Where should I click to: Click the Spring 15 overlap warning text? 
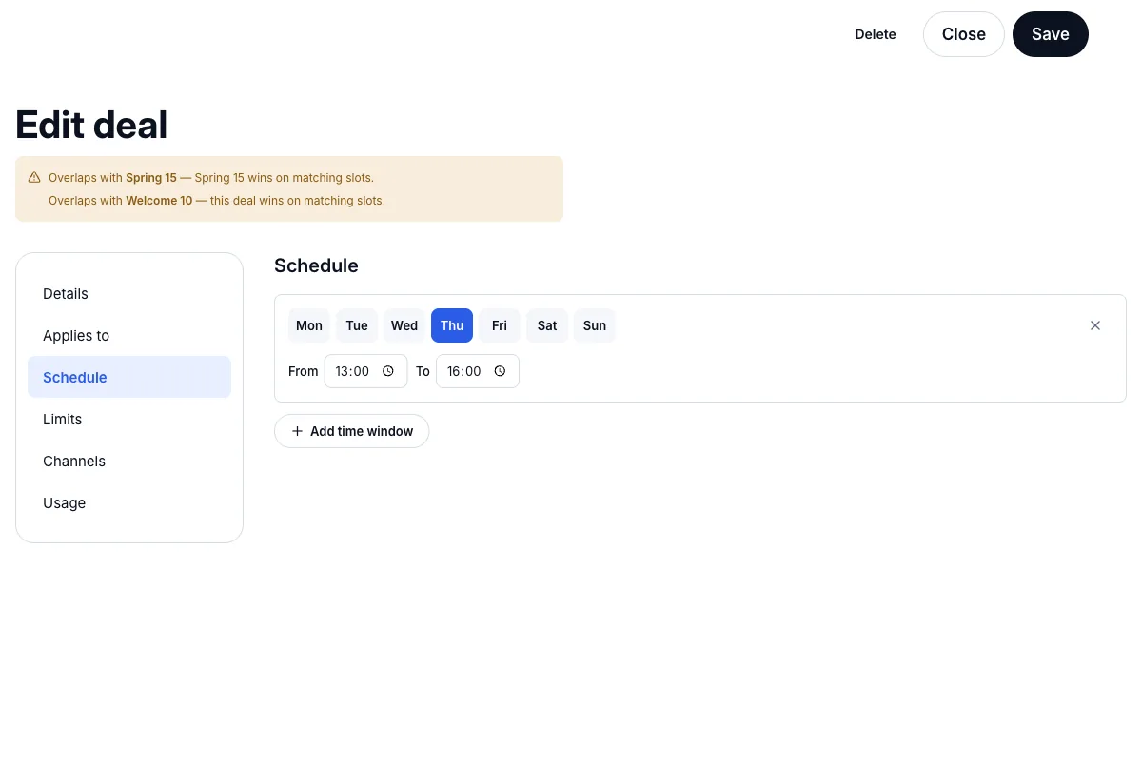211,178
